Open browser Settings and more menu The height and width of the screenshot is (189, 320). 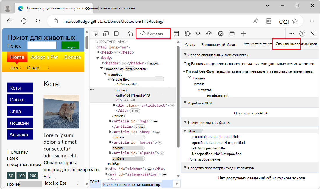(x=312, y=21)
